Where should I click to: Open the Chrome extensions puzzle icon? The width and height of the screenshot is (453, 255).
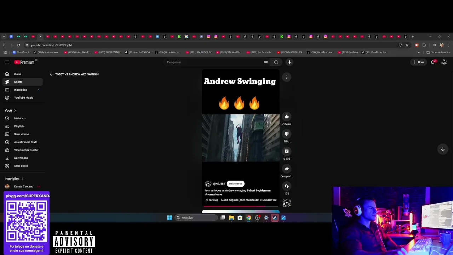click(x=424, y=45)
